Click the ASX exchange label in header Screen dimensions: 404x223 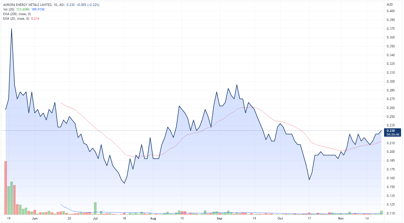coord(62,5)
